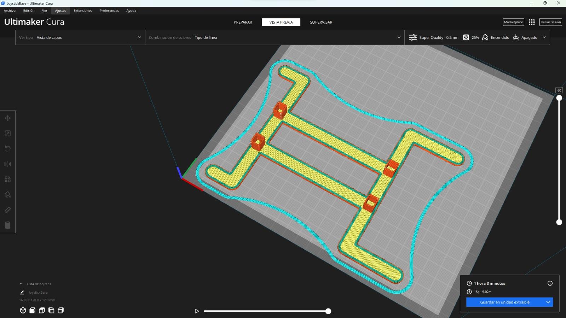The height and width of the screenshot is (318, 566).
Task: Open save options dropdown arrow
Action: pos(548,302)
